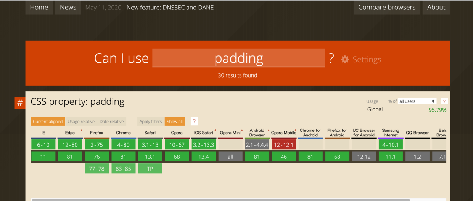Screen dimensions: 473x201
Task: Click the Safari TP cell
Action: (x=150, y=168)
